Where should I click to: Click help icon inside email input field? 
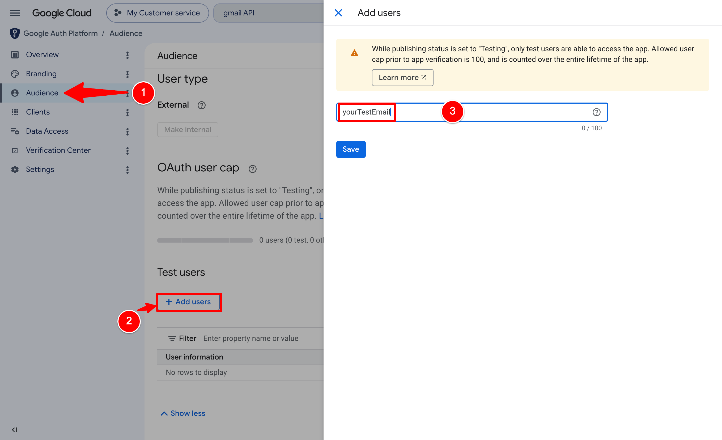[596, 112]
